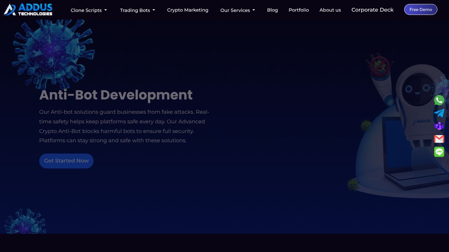Image resolution: width=449 pixels, height=252 pixels.
Task: Click the Free Demo button
Action: pyautogui.click(x=420, y=10)
